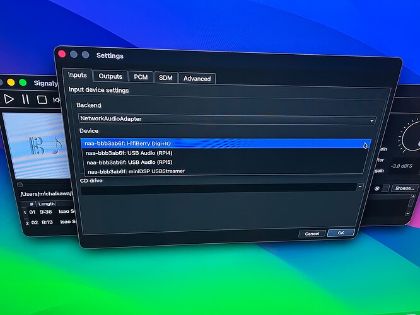This screenshot has height=315, width=420.
Task: Open the PCM settings tab
Action: click(141, 77)
